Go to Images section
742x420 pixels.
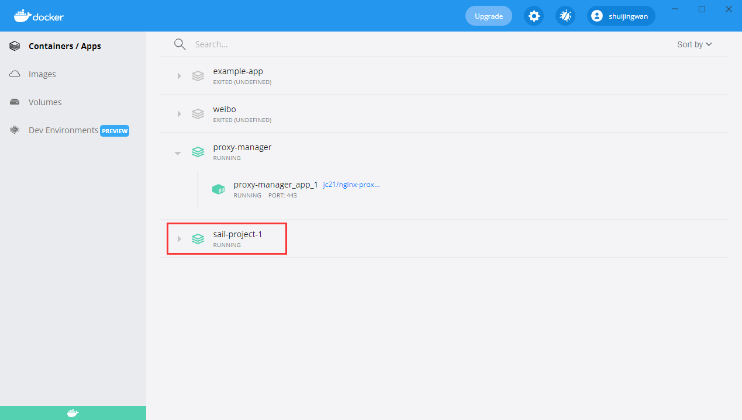click(42, 74)
